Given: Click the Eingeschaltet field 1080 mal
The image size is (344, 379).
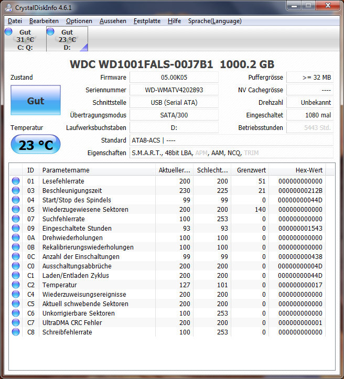Looking at the screenshot, I should (x=310, y=115).
